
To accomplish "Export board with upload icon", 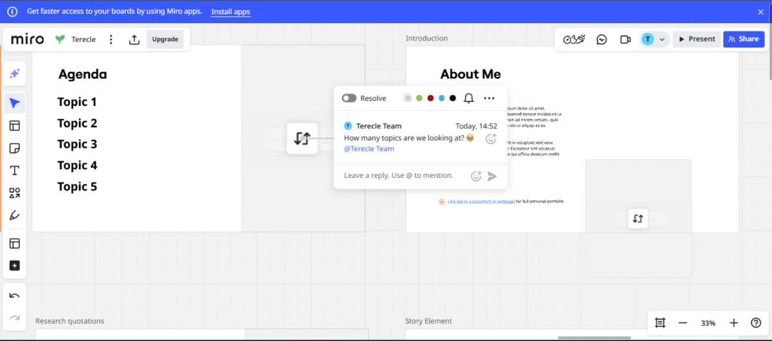I will 134,39.
